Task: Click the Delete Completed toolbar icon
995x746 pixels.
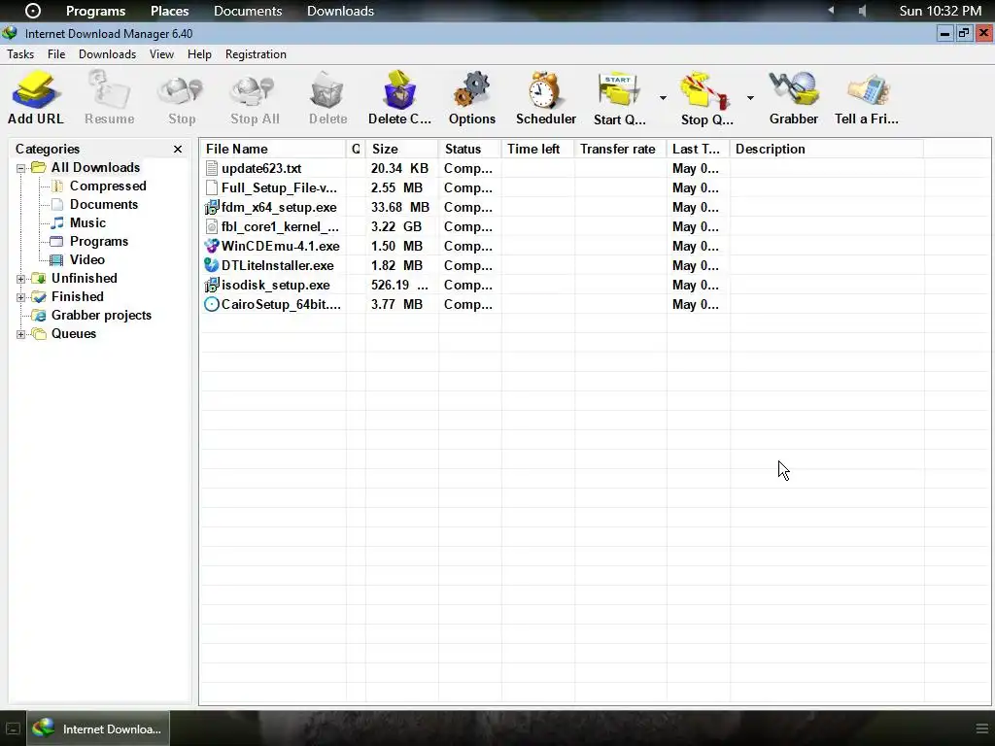Action: tap(399, 89)
